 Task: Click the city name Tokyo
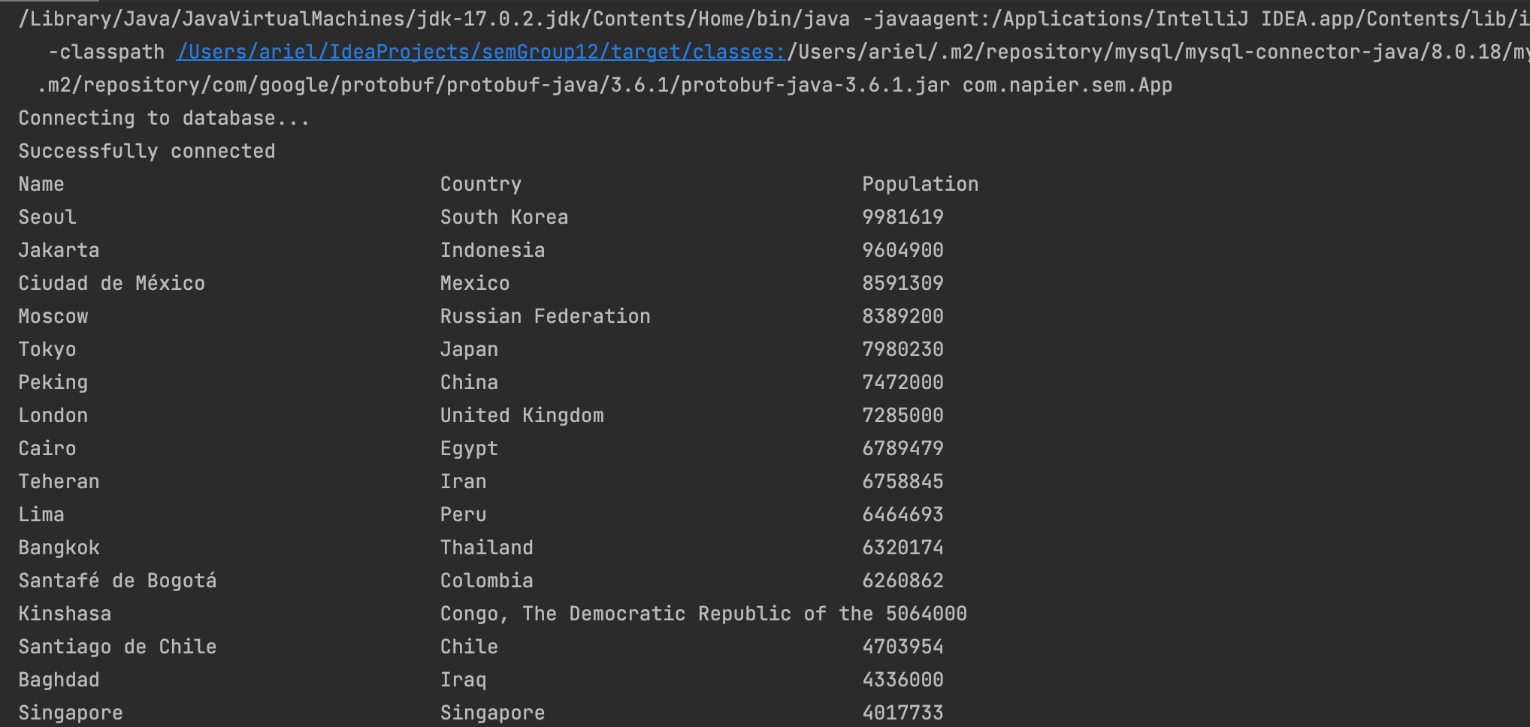click(x=47, y=349)
